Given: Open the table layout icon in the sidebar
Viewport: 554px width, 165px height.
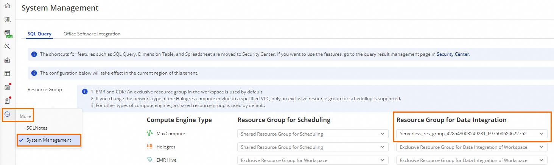Looking at the screenshot, I should click(7, 73).
